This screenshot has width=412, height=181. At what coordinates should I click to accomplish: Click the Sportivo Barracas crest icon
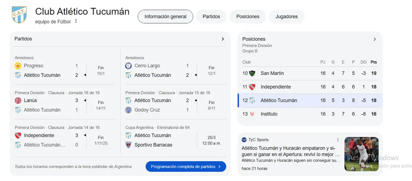click(128, 145)
